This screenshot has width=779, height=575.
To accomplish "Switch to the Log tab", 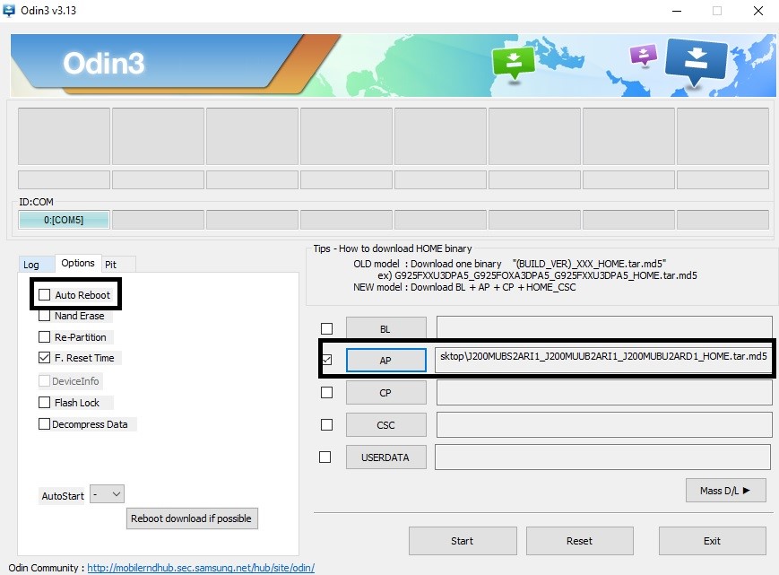I will pyautogui.click(x=31, y=265).
